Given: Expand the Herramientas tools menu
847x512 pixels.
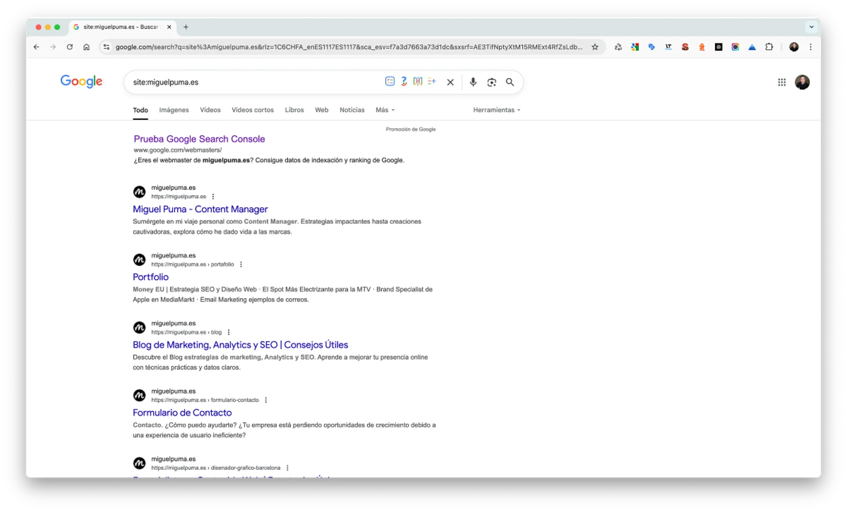Looking at the screenshot, I should click(x=496, y=110).
